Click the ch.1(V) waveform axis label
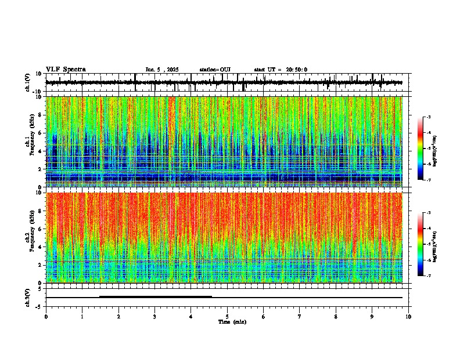460x355 pixels. pyautogui.click(x=28, y=82)
